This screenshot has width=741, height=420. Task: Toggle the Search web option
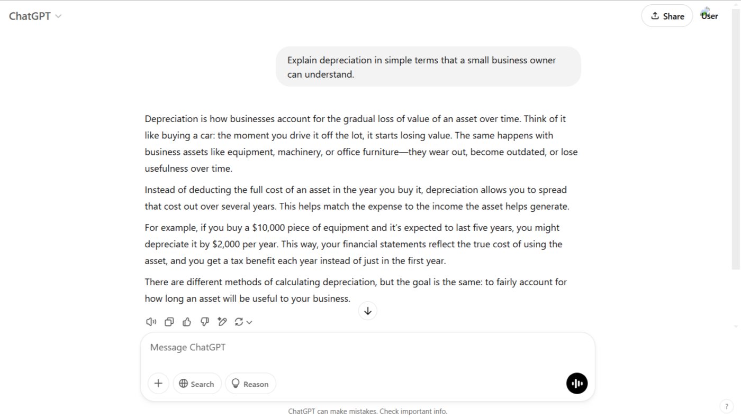pos(197,384)
